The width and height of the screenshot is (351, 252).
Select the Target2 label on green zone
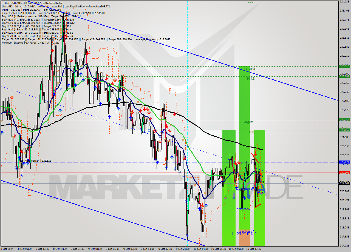click(250, 68)
